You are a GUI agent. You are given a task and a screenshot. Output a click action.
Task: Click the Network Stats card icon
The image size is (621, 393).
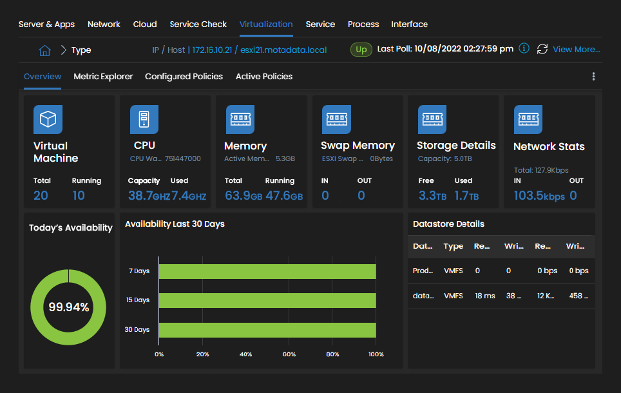coord(528,119)
